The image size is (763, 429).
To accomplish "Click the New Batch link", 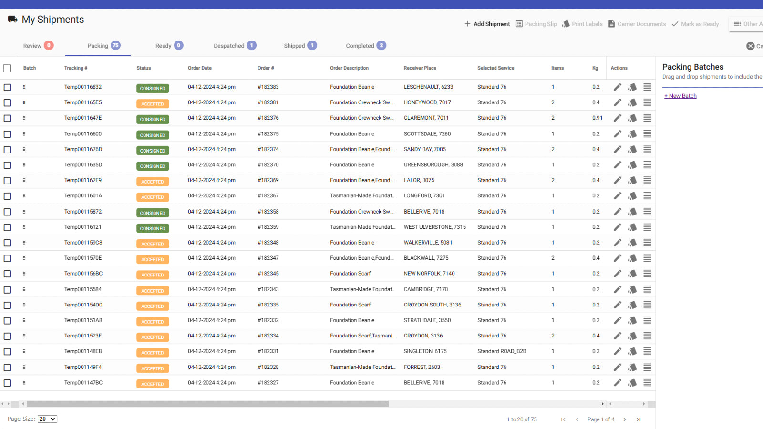I will [x=681, y=95].
